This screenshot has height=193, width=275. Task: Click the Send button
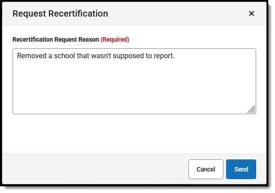pyautogui.click(x=241, y=169)
